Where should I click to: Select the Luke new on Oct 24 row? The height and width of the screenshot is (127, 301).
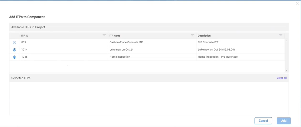[121, 50]
